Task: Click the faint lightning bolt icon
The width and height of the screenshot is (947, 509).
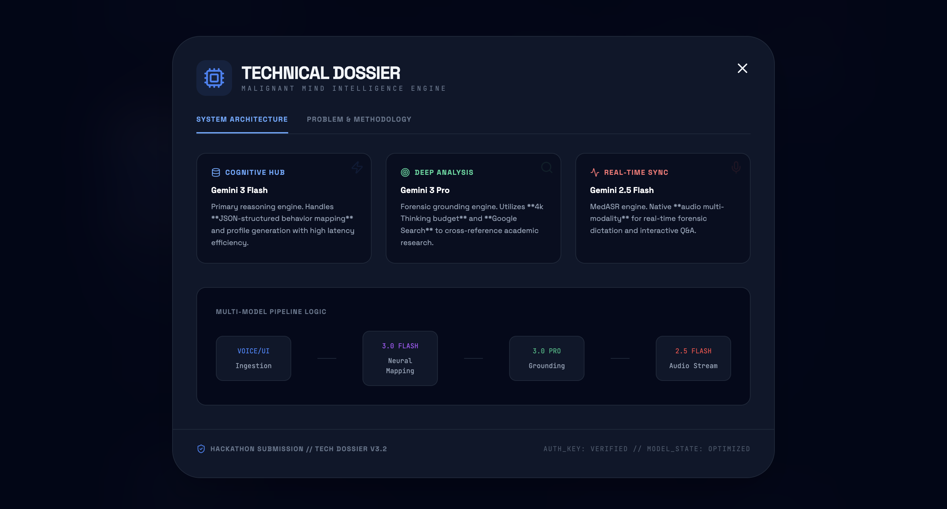Action: (356, 167)
